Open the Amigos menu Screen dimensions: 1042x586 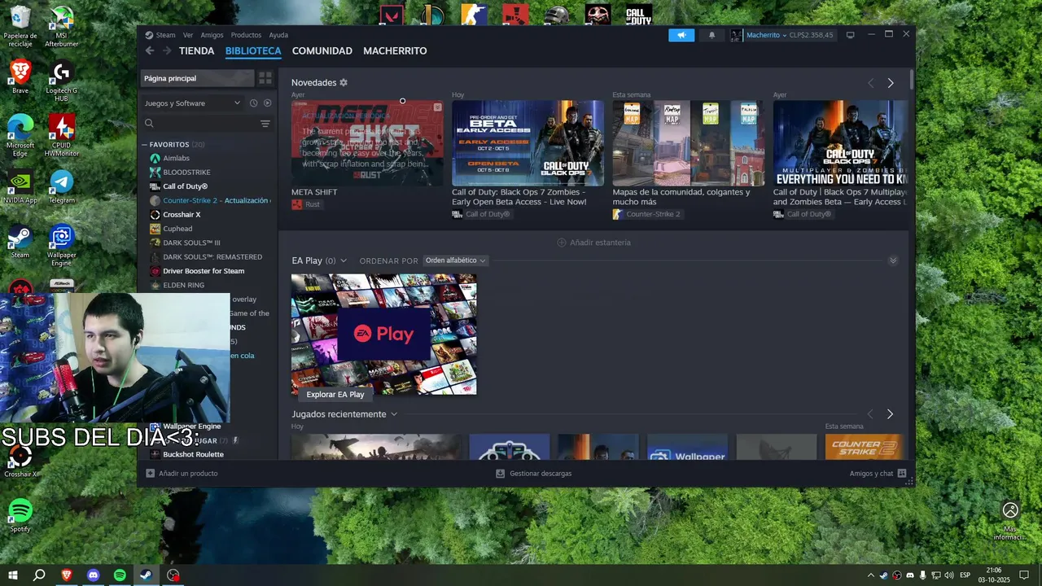[x=212, y=35]
